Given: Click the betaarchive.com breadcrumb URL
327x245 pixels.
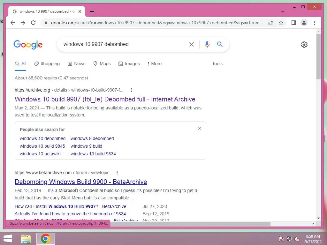Looking at the screenshot, I should coord(62,173).
